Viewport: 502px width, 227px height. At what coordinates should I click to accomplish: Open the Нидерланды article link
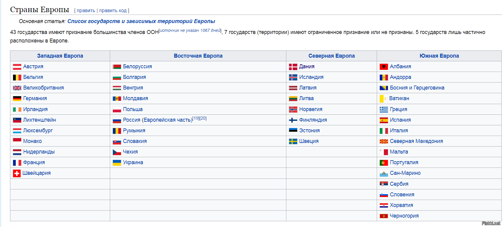click(39, 152)
